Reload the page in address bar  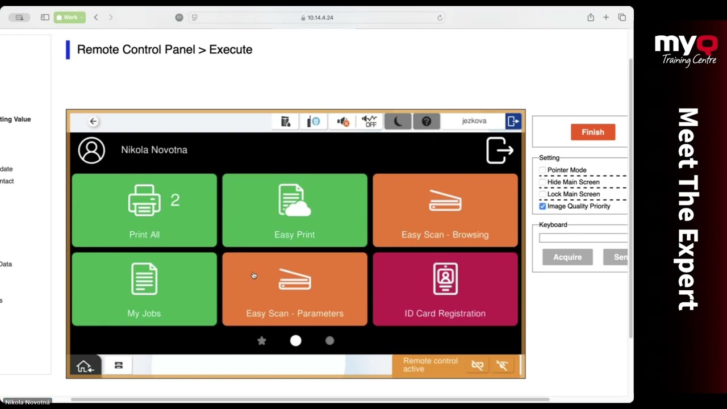tap(440, 18)
